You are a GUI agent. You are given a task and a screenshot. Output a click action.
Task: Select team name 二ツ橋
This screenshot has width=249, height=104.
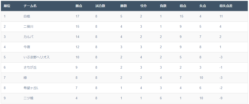pyautogui.click(x=28, y=98)
